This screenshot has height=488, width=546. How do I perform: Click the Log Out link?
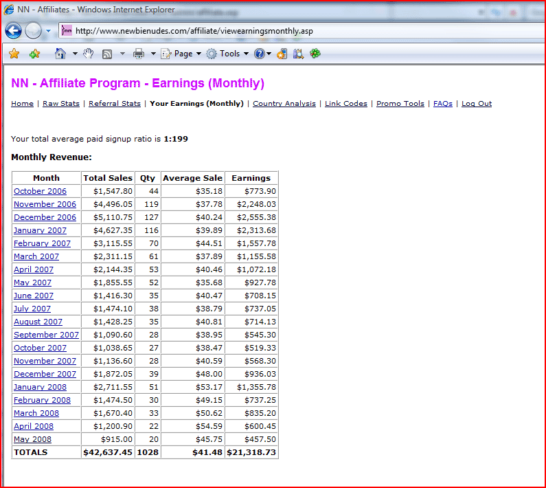pos(477,104)
